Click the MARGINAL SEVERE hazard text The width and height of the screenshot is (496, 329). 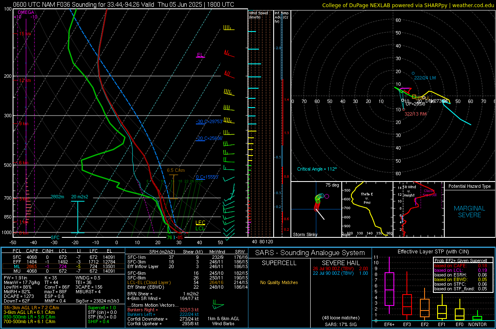point(470,212)
